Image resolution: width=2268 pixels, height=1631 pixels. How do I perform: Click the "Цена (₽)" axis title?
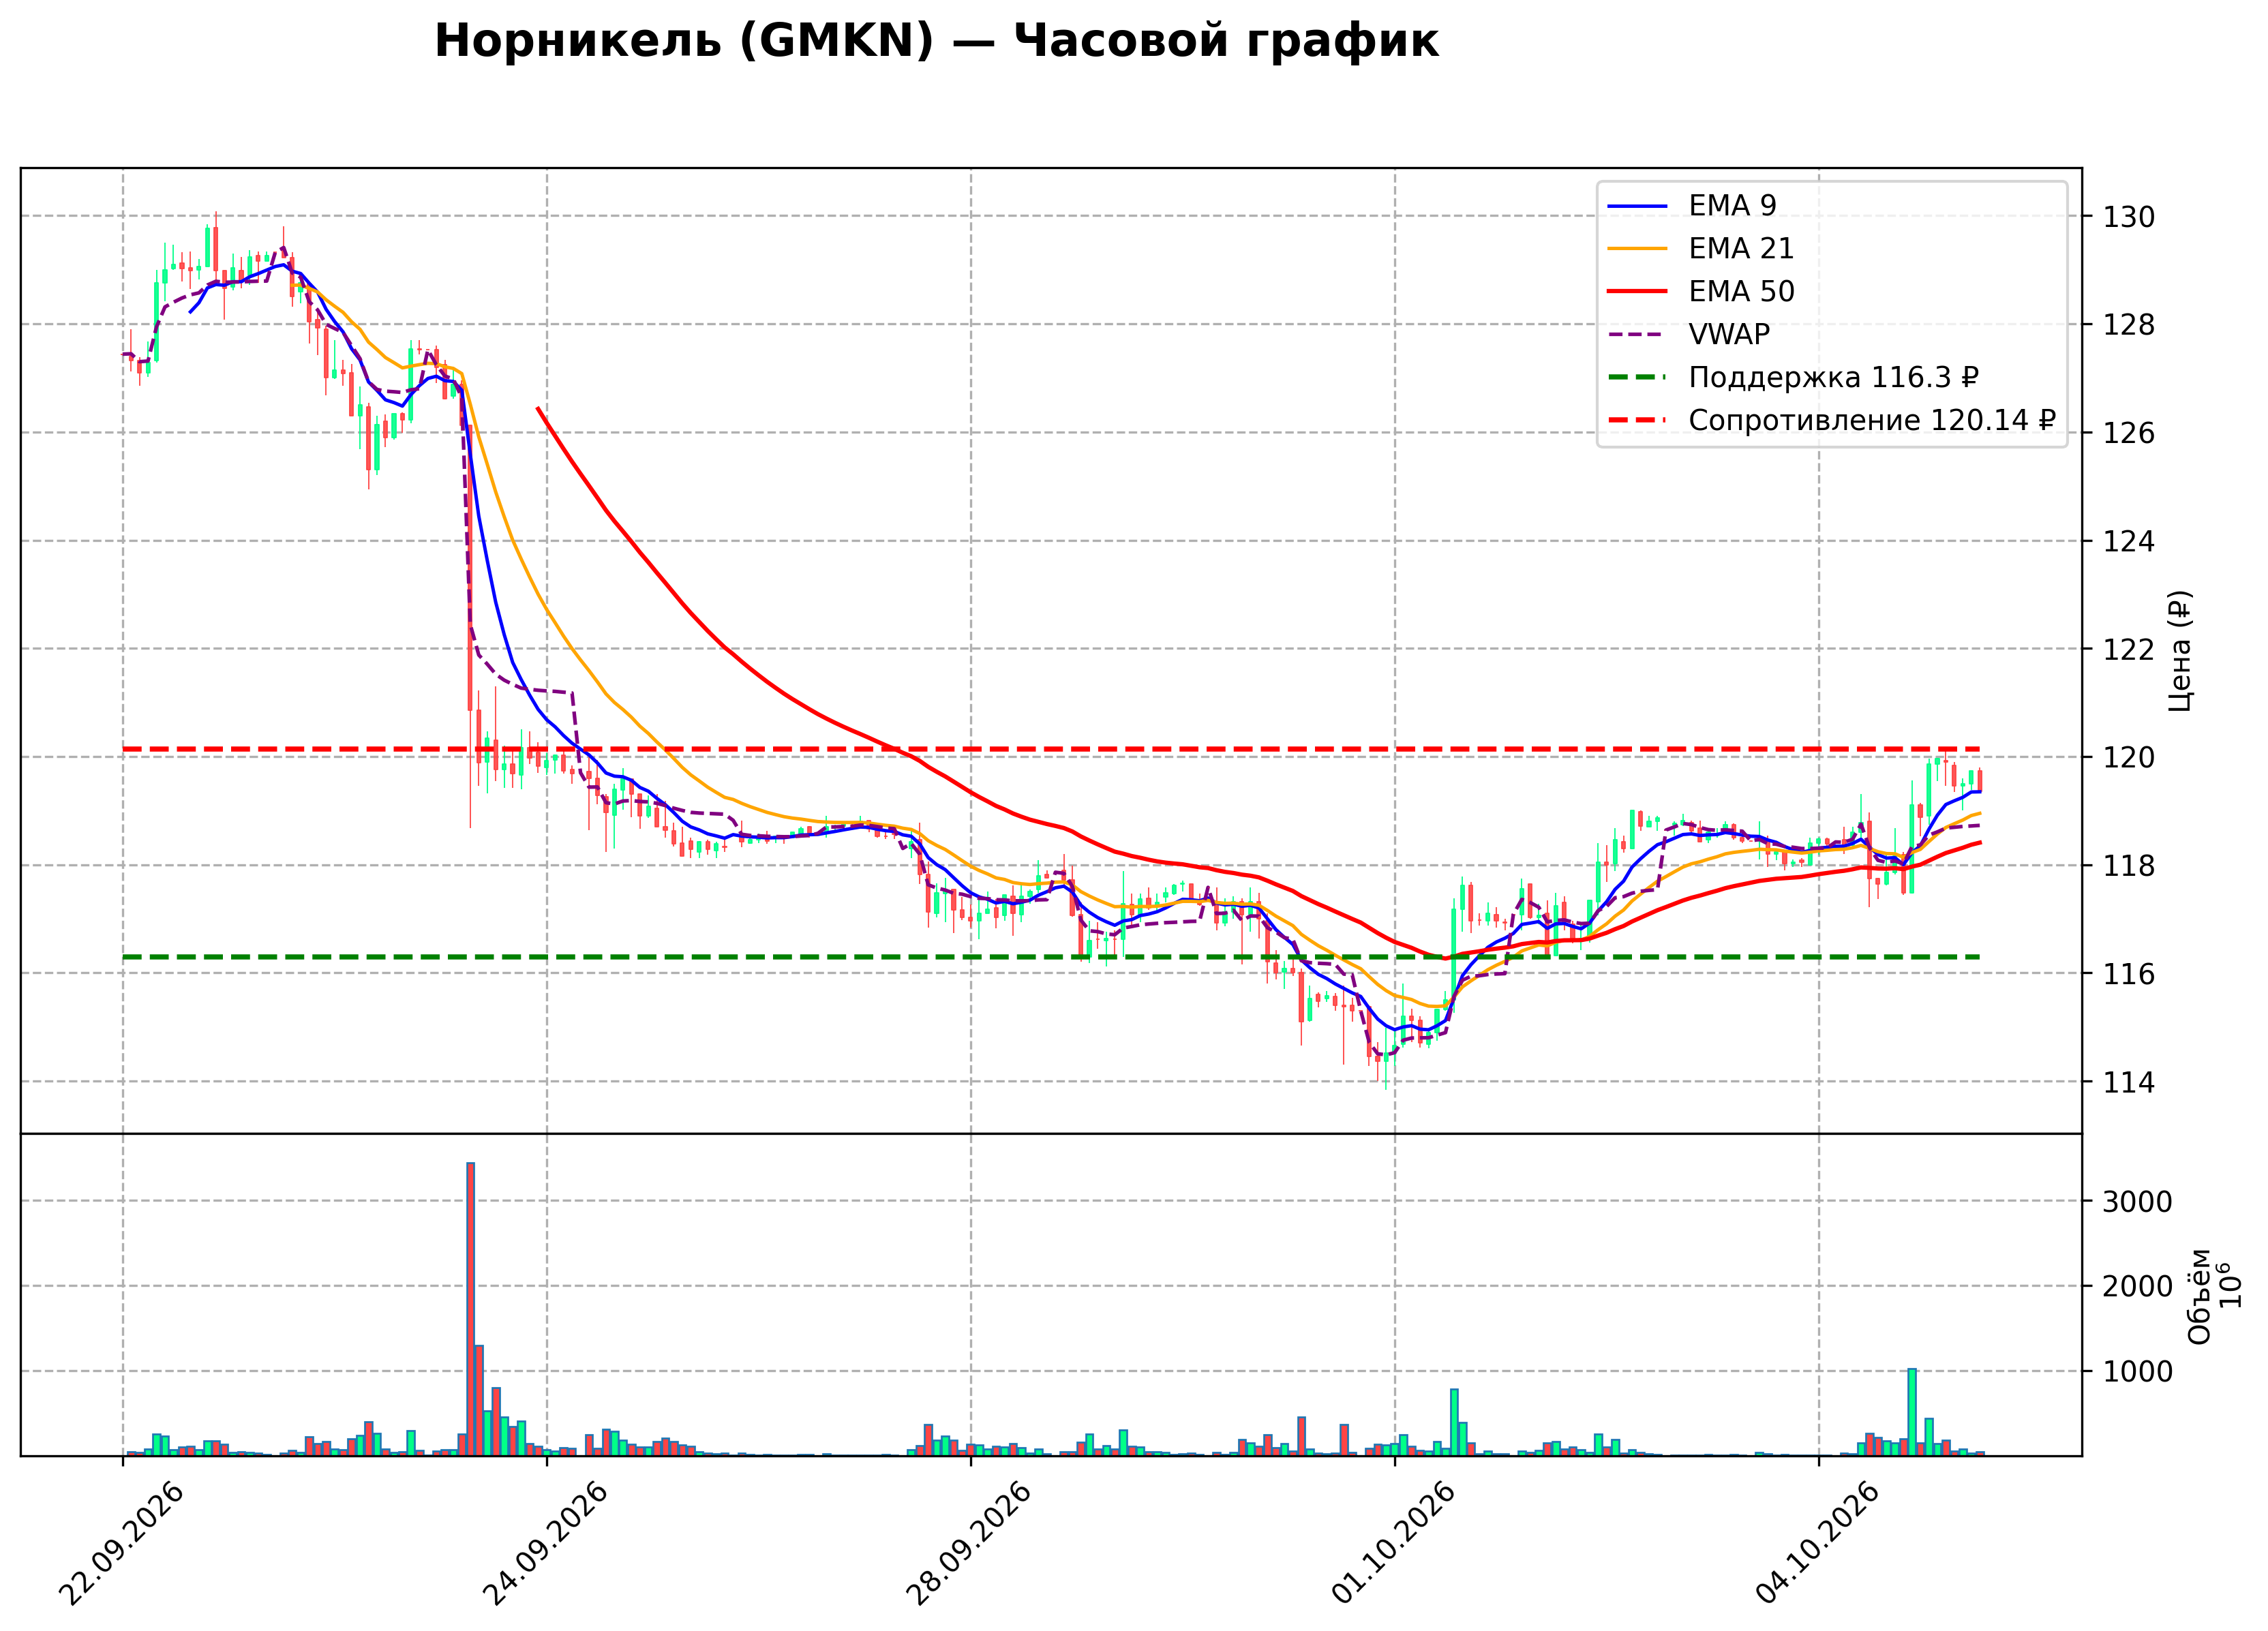2181,651
